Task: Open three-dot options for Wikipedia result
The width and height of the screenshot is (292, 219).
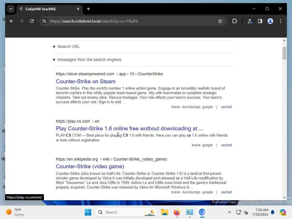Action: 217,192
